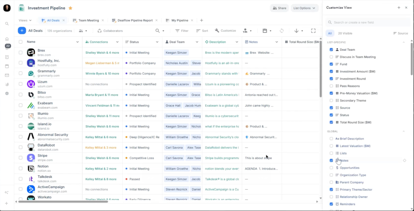Click the add new view tab plus icon

[x=202, y=20]
